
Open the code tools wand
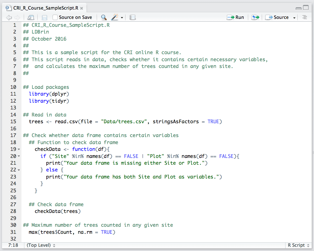click(x=114, y=17)
